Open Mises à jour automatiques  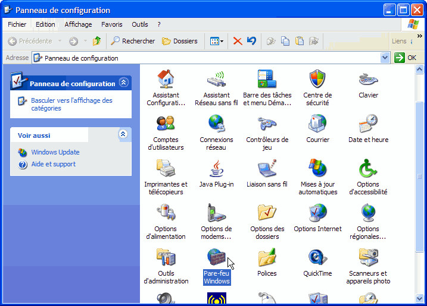point(317,177)
